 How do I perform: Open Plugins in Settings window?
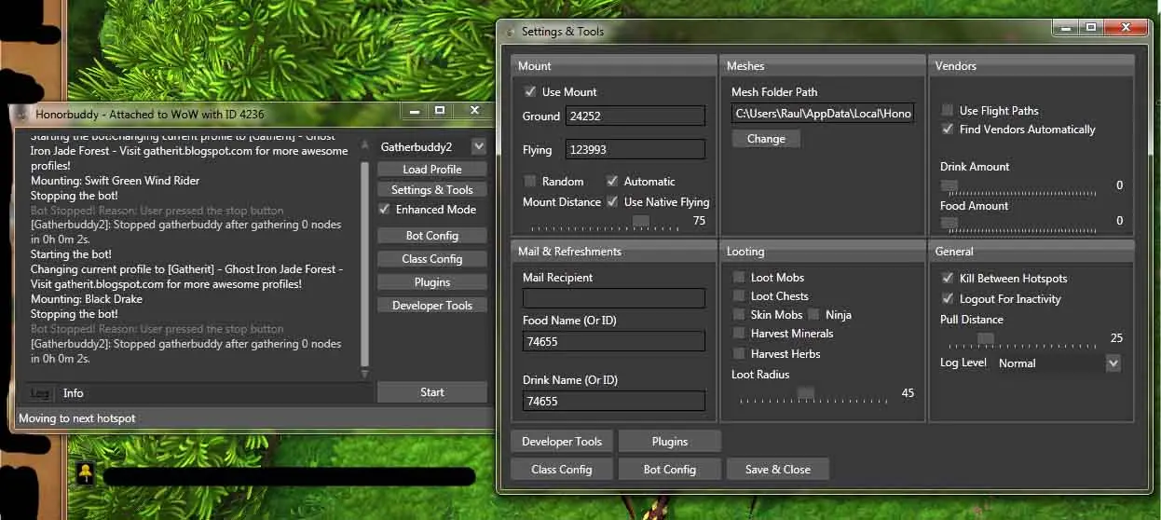click(x=670, y=441)
